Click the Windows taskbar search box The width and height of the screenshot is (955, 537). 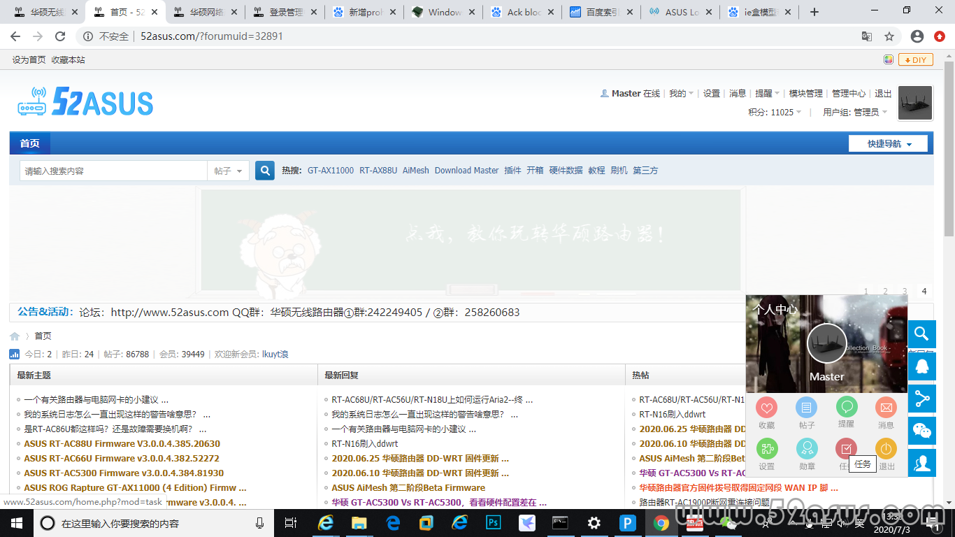point(154,523)
